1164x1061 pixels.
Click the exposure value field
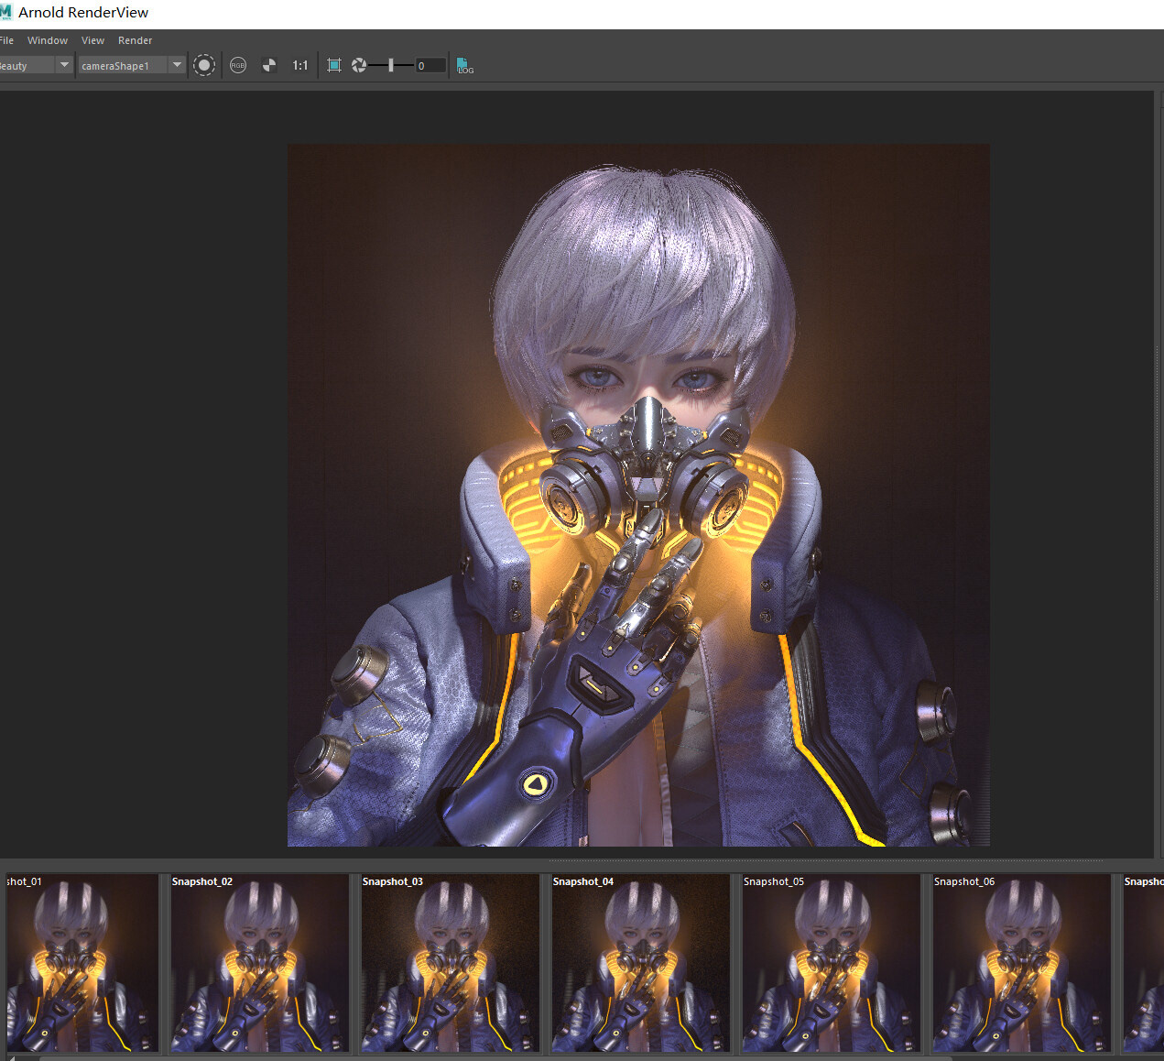pos(430,65)
